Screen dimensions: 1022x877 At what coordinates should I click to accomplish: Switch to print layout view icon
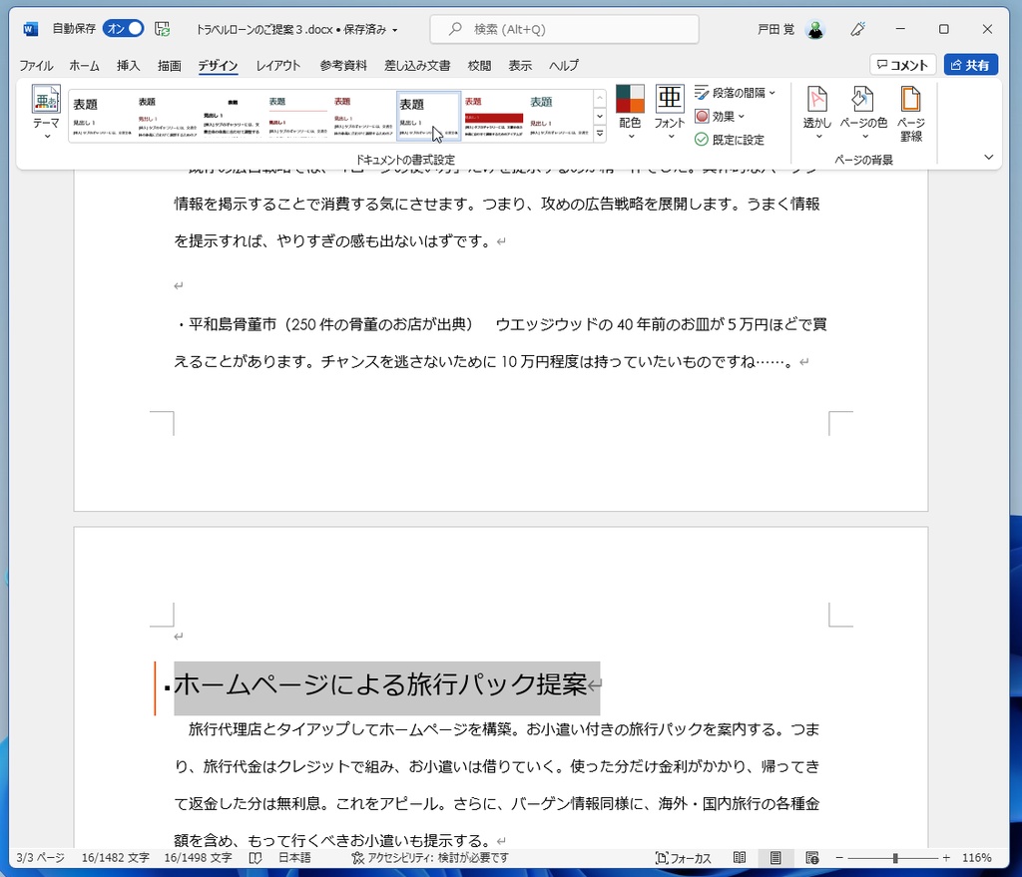(x=774, y=857)
